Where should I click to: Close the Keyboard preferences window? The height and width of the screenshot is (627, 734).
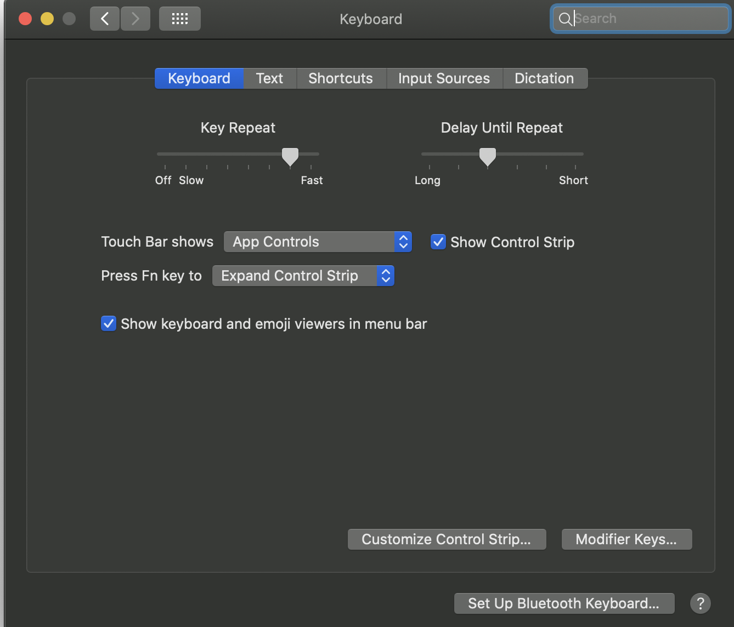coord(25,19)
